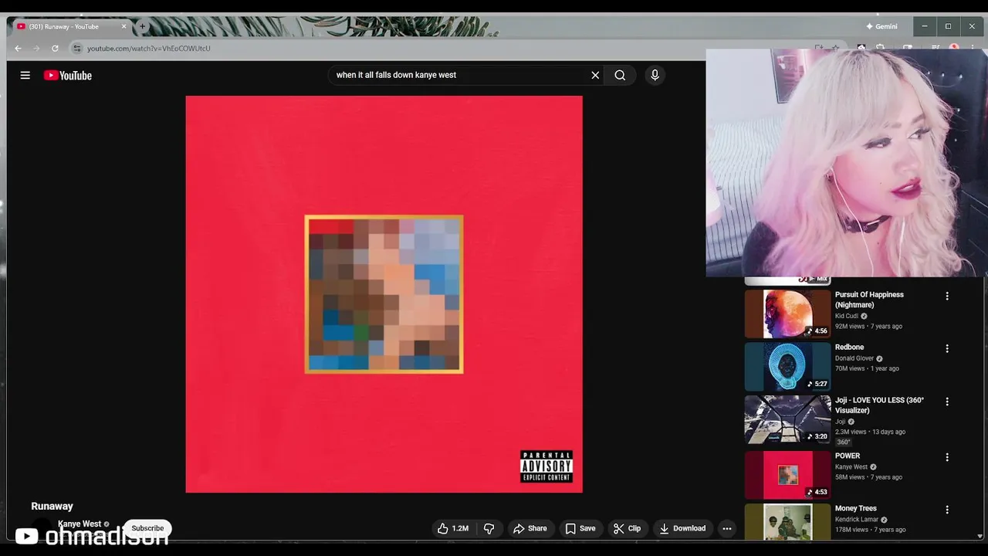Open options for Joji LOVE YOU LESS
The image size is (988, 556).
(947, 402)
